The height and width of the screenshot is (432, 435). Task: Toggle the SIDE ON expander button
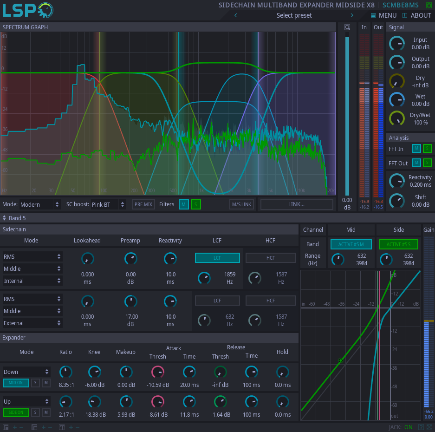(x=16, y=412)
